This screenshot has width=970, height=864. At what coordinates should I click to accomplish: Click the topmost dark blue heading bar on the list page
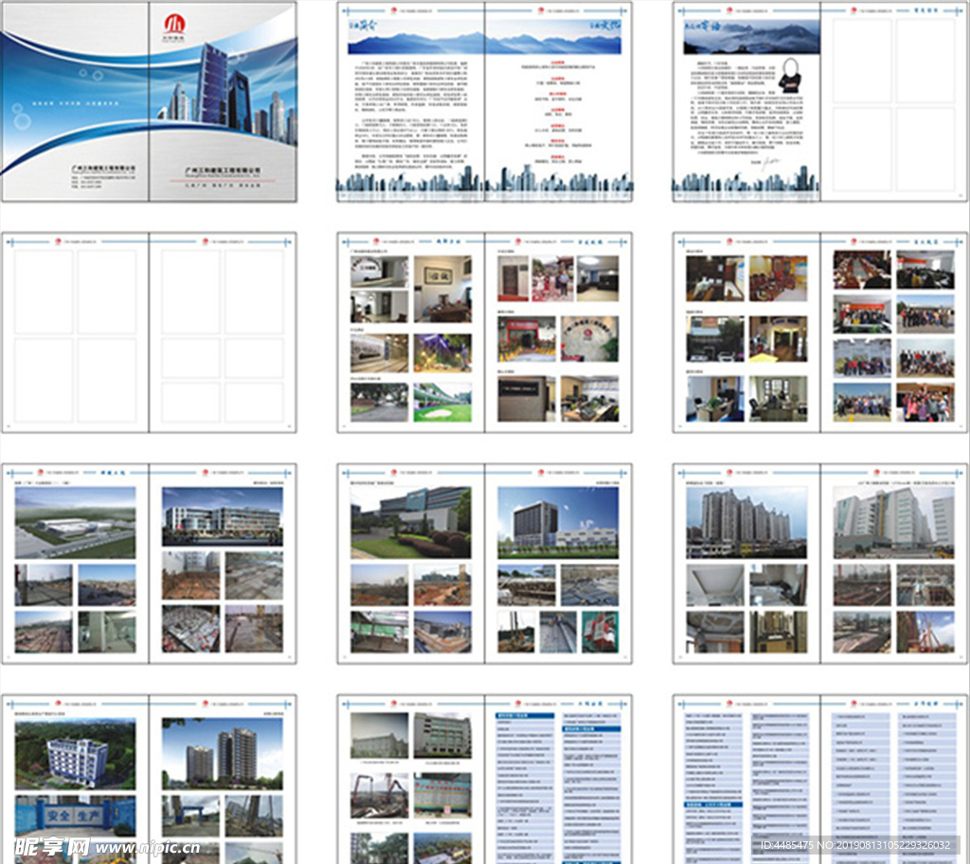(x=525, y=716)
